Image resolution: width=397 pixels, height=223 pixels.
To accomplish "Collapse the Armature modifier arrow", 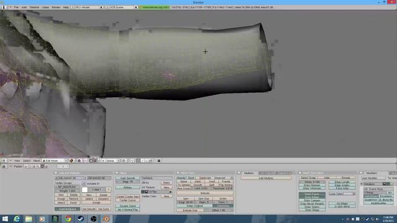I will coord(362,184).
